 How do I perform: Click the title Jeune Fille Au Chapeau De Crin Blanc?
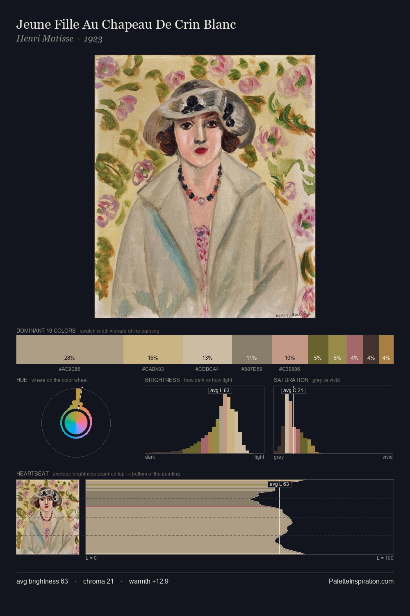[x=126, y=25]
